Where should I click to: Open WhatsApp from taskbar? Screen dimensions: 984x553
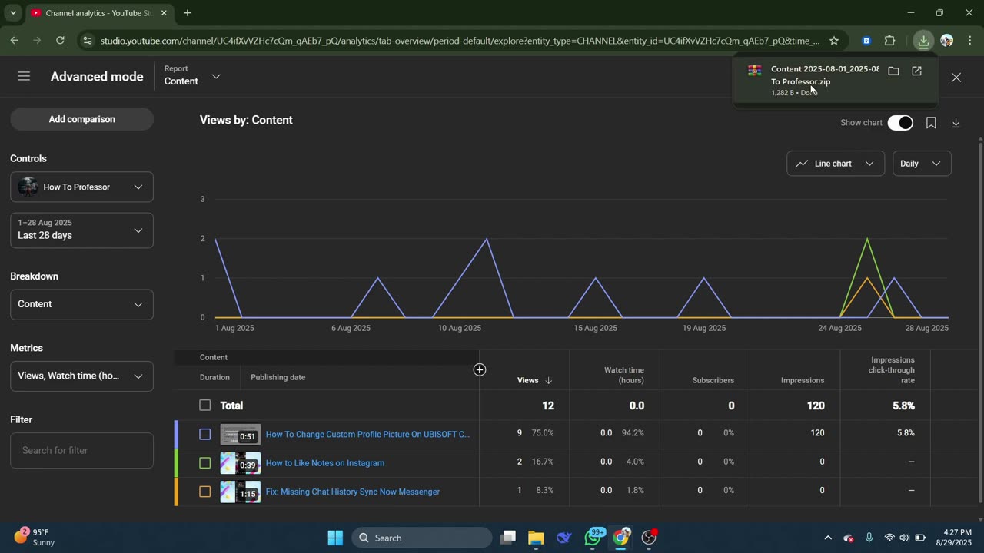click(593, 538)
